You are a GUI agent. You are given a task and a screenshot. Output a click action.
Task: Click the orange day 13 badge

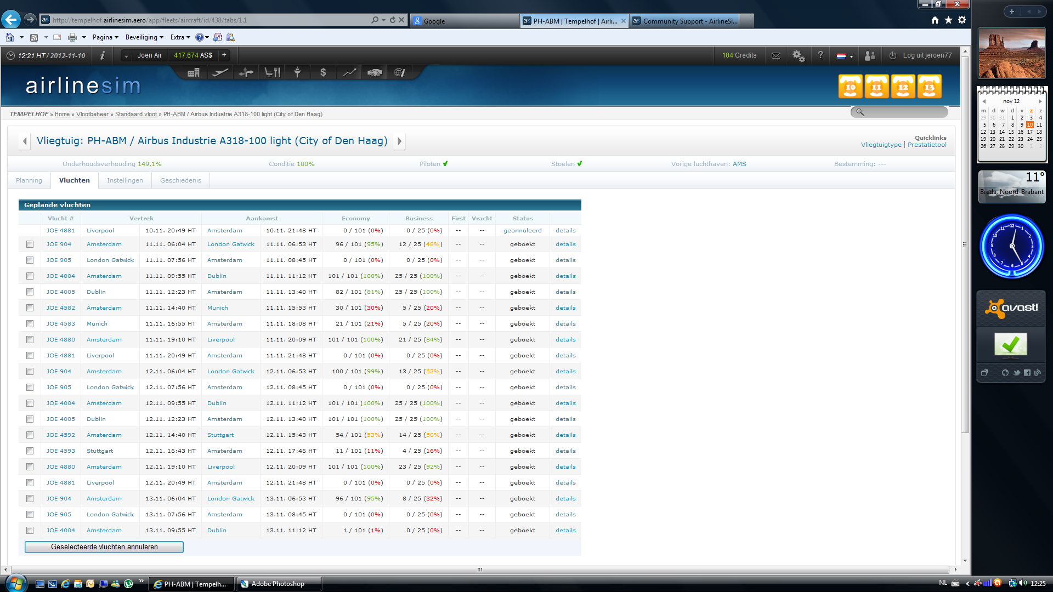click(930, 87)
